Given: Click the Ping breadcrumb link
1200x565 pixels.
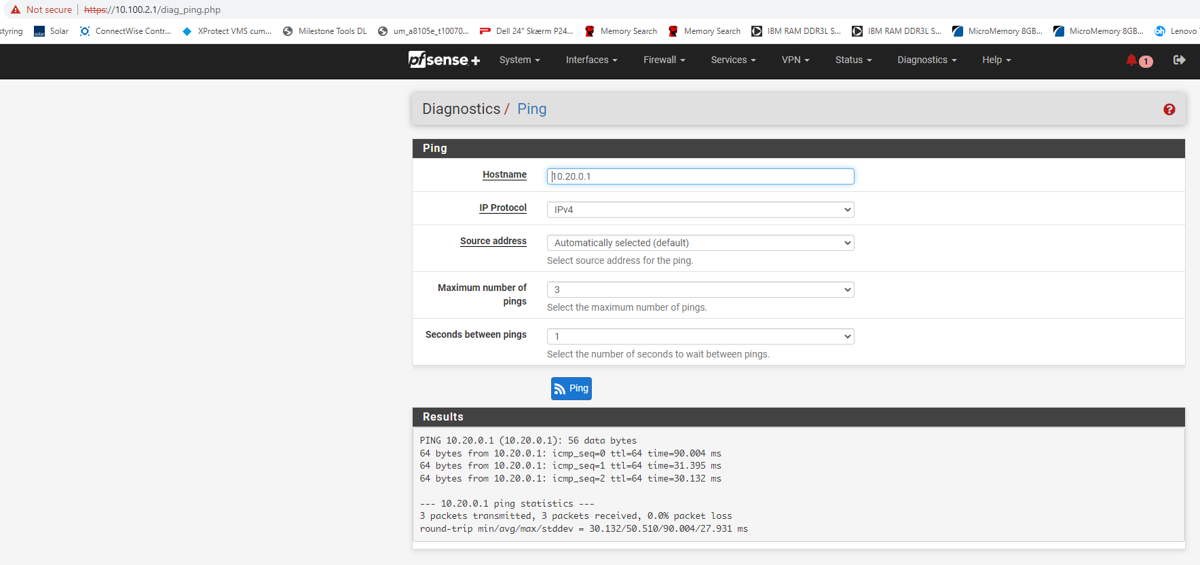Looking at the screenshot, I should pyautogui.click(x=531, y=109).
